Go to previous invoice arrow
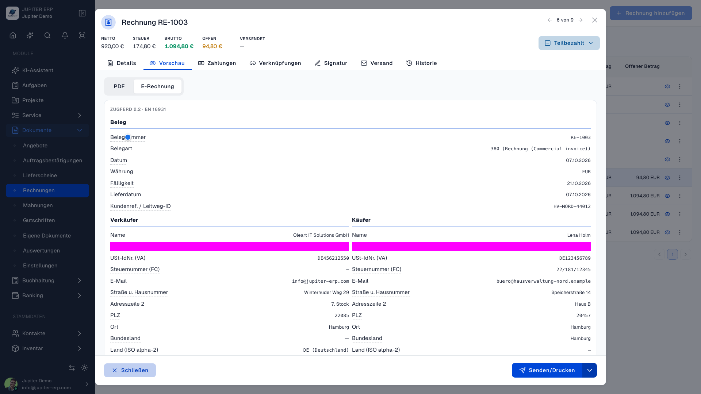This screenshot has width=701, height=394. click(550, 20)
